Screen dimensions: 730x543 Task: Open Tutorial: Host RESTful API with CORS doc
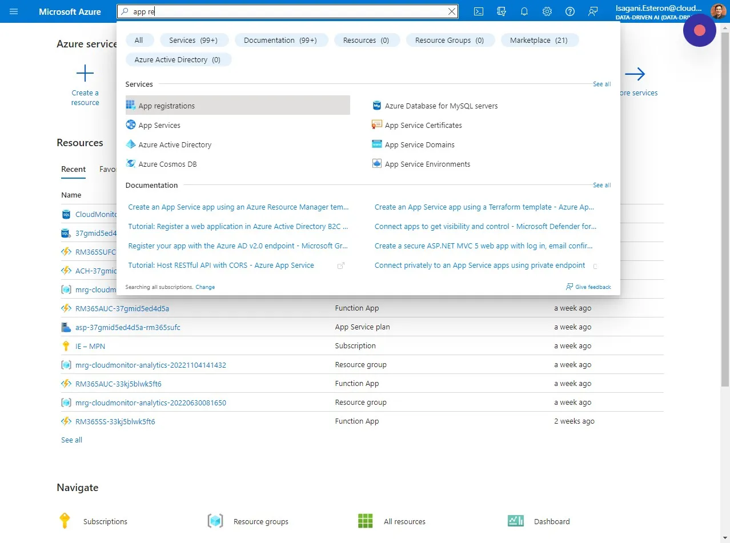click(221, 266)
